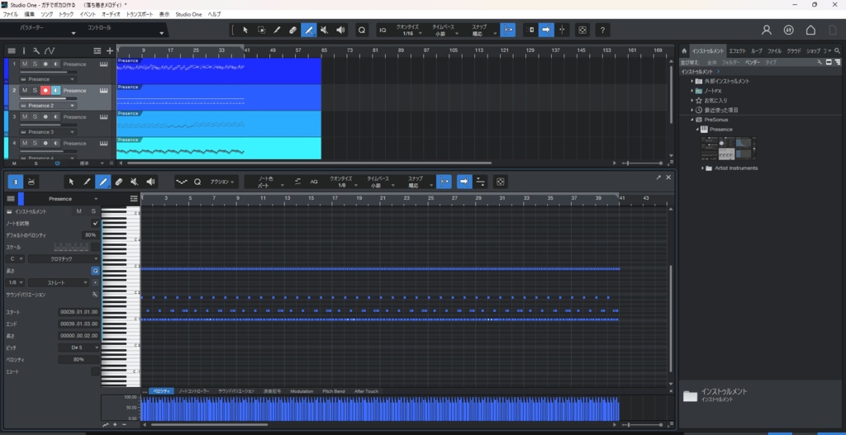Click the browser home icon

(684, 50)
